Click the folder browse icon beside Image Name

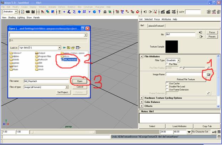[208, 74]
